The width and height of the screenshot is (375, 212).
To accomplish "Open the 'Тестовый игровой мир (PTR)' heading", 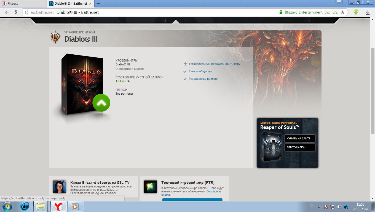I will click(x=188, y=182).
